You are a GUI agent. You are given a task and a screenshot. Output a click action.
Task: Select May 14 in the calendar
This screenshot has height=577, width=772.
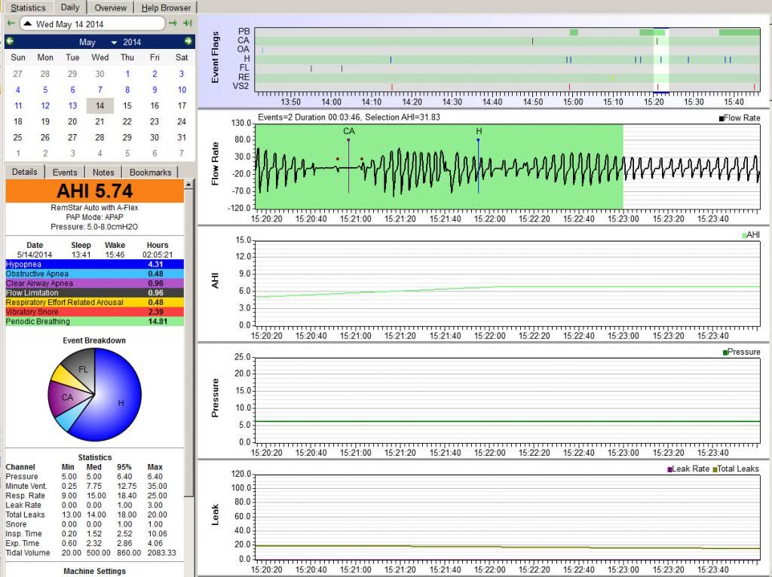[x=100, y=105]
